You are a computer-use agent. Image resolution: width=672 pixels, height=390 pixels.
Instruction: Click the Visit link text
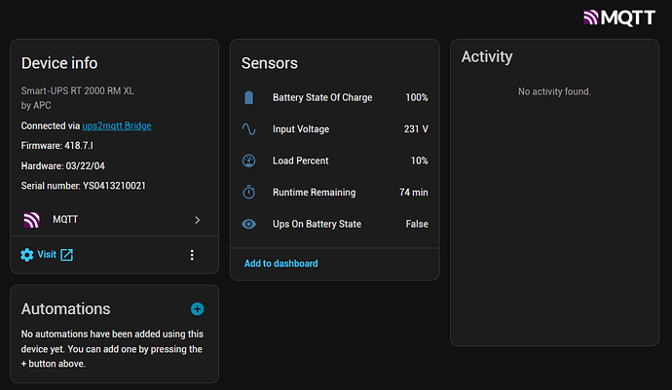pyautogui.click(x=47, y=254)
